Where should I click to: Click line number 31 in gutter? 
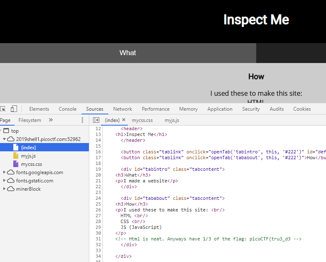pos(98,239)
